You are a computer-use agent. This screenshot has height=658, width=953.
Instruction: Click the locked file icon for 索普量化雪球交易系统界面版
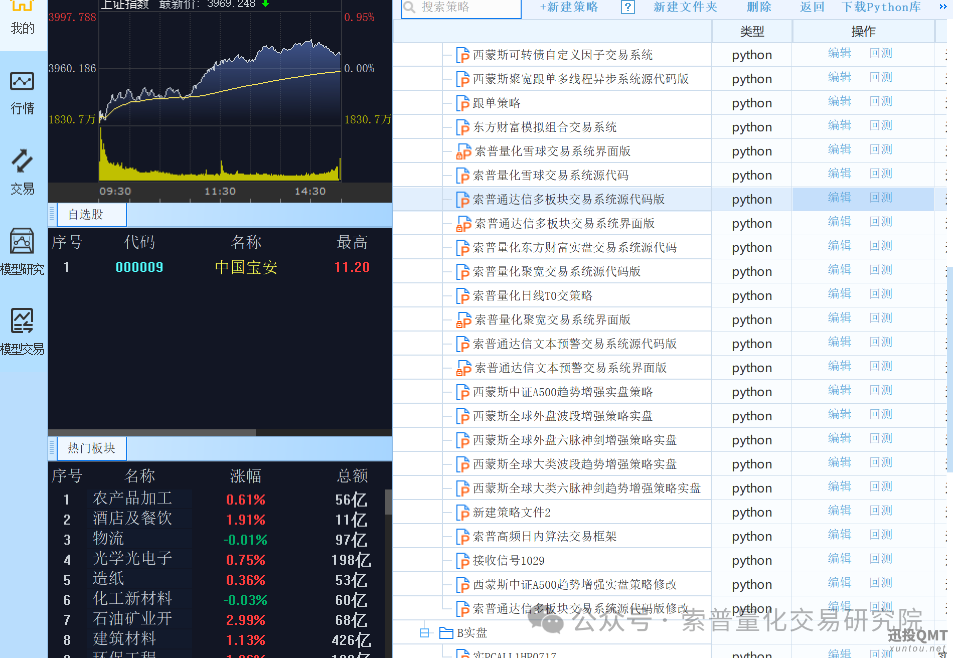point(463,151)
